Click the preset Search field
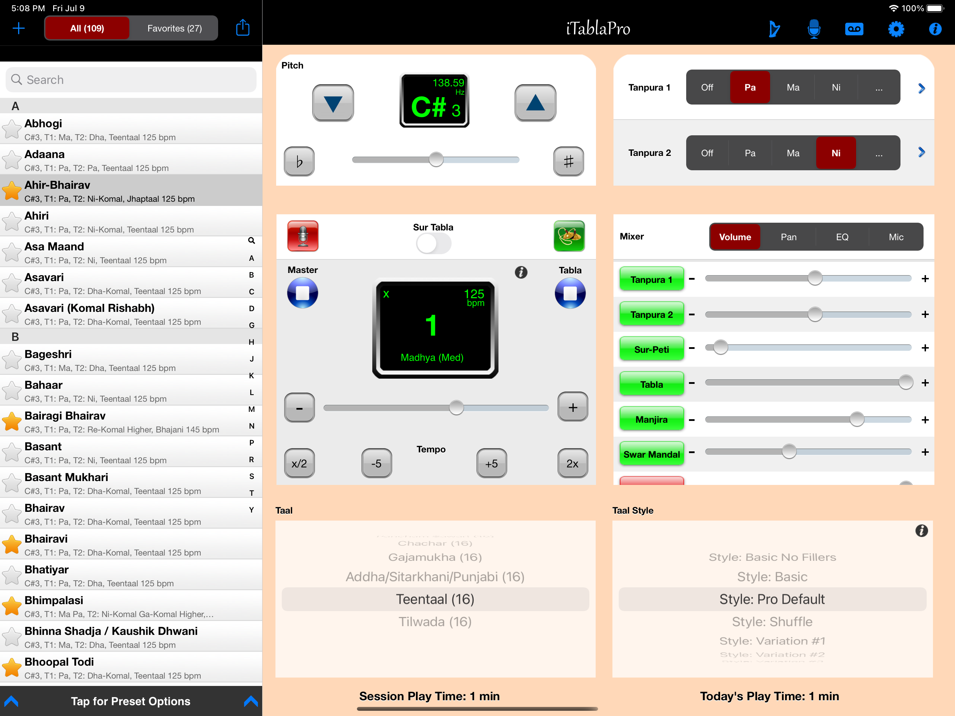The image size is (955, 716). tap(131, 80)
